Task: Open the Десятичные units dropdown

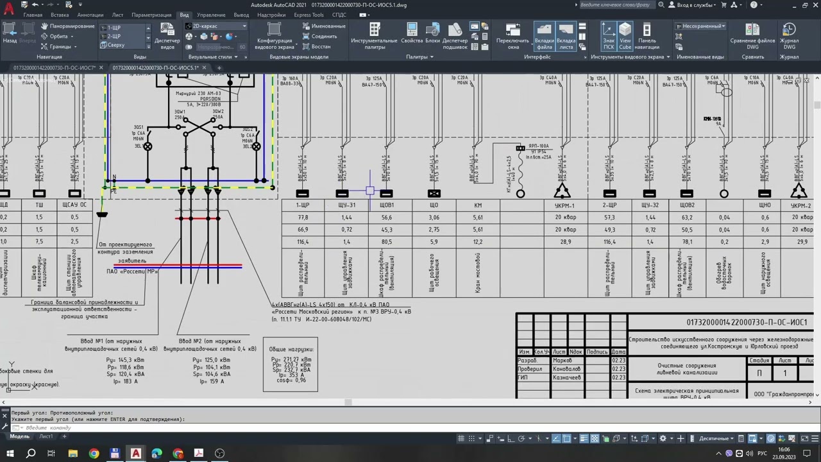Action: pyautogui.click(x=716, y=439)
